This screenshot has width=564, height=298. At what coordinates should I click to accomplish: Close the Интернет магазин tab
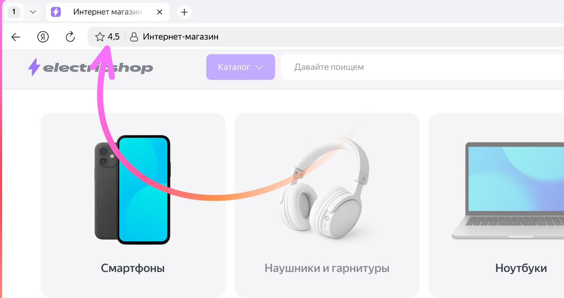pyautogui.click(x=160, y=12)
